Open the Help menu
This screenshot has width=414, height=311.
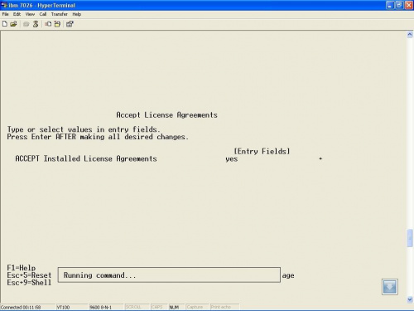pos(77,14)
